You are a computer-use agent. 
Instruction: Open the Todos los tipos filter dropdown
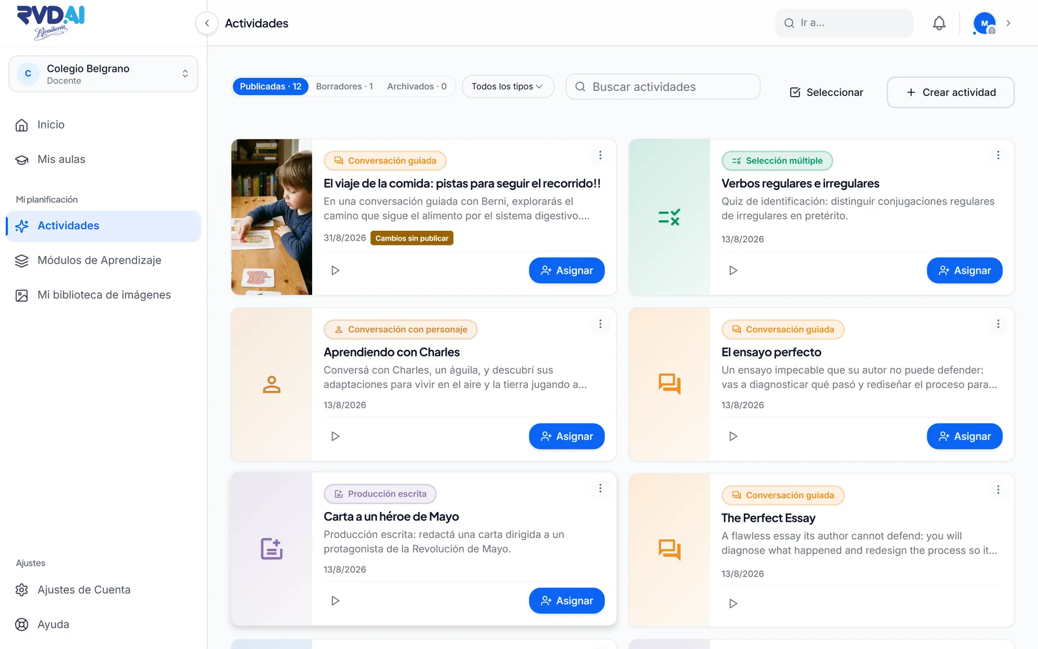[x=508, y=87]
